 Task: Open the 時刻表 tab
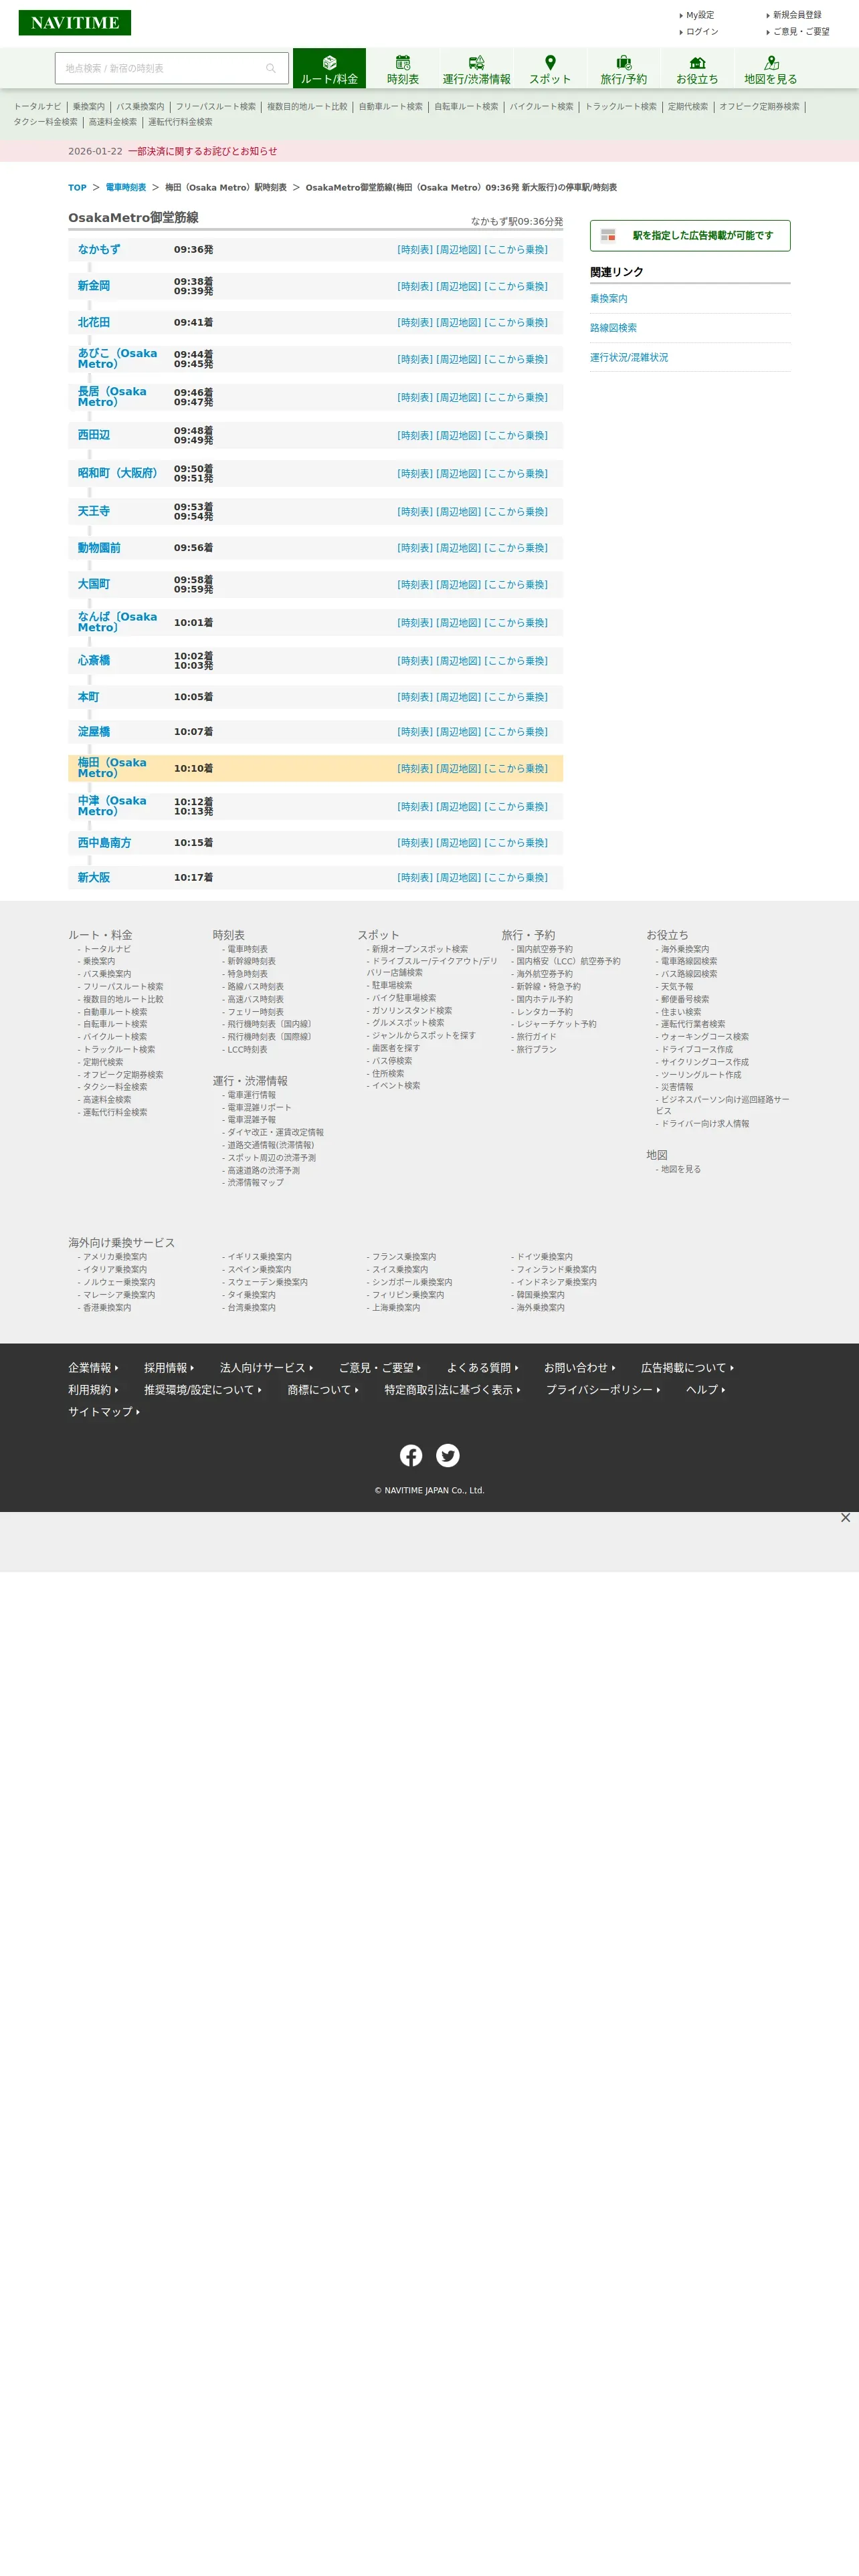[403, 69]
